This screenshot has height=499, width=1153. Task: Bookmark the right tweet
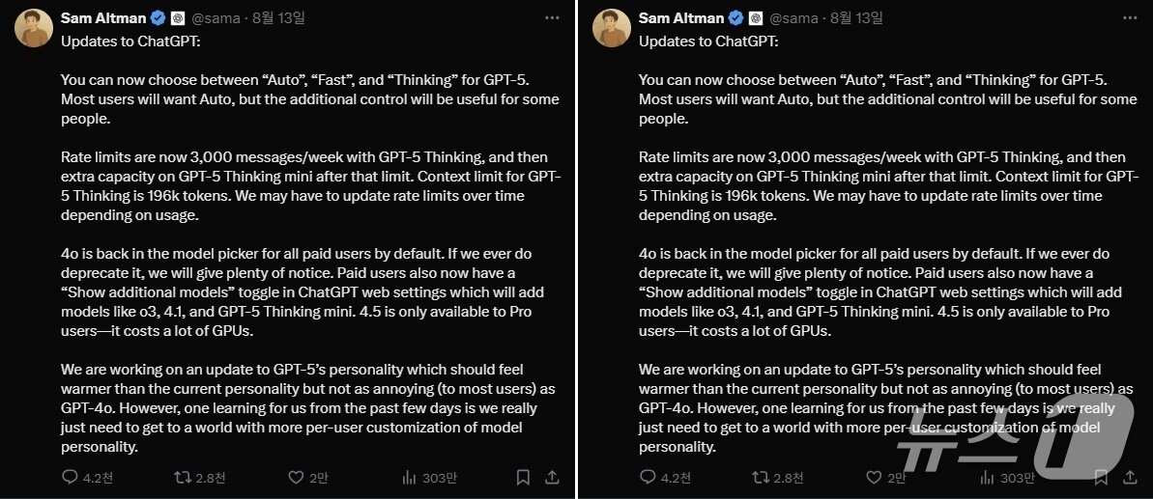[1102, 477]
